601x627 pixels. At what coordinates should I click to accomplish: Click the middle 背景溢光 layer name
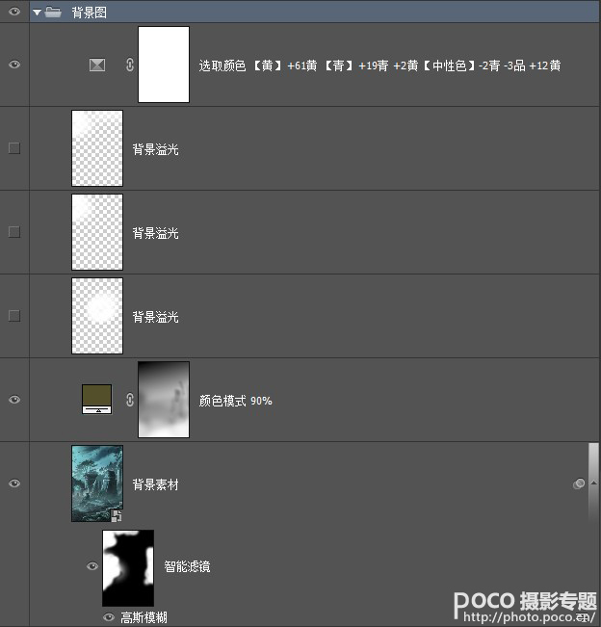point(156,233)
